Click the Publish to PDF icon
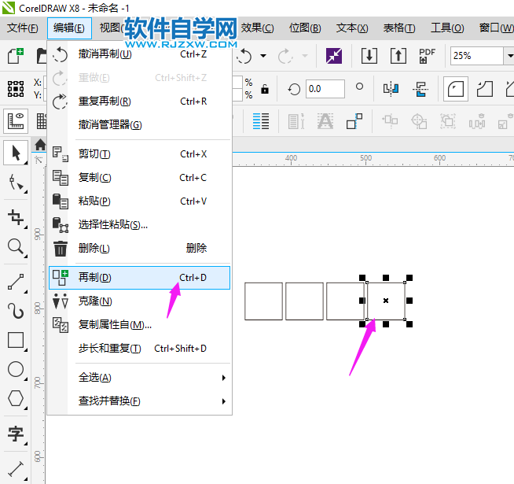 (427, 56)
